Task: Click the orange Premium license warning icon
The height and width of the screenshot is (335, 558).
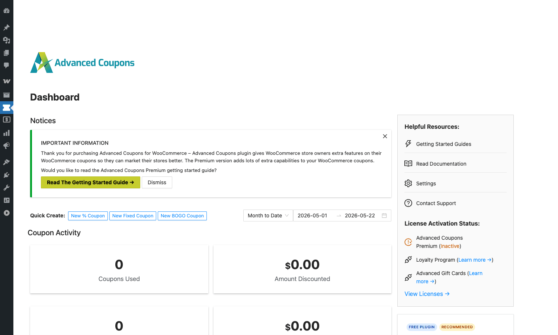Action: (x=408, y=242)
